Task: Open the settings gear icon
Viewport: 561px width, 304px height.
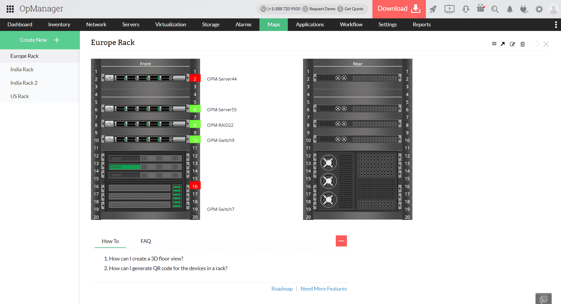Action: pyautogui.click(x=539, y=9)
